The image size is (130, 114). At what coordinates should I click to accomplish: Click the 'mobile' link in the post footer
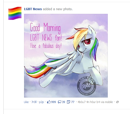(x=109, y=102)
